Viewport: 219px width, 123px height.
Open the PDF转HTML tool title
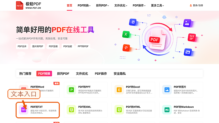click(x=133, y=107)
